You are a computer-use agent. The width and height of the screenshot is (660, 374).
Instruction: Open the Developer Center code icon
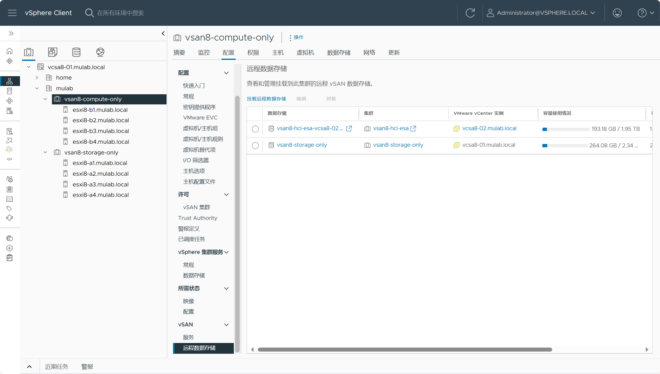pos(10,159)
